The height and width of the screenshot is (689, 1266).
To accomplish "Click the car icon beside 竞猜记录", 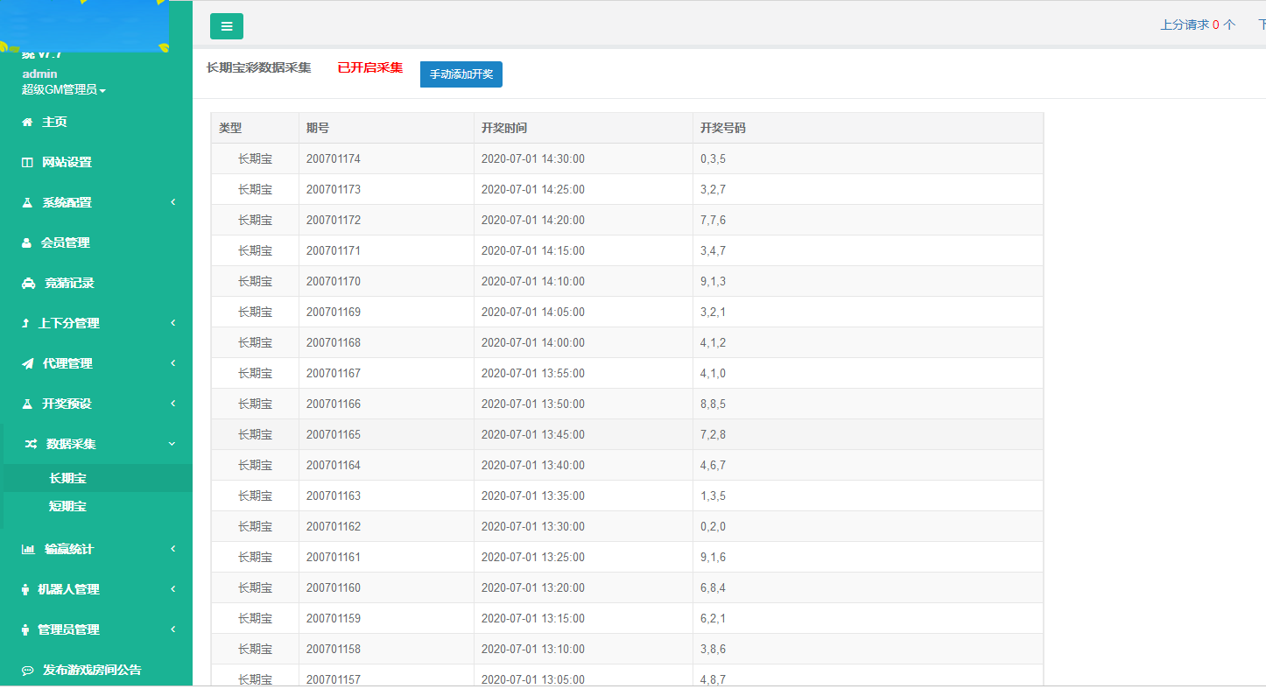I will pyautogui.click(x=28, y=284).
